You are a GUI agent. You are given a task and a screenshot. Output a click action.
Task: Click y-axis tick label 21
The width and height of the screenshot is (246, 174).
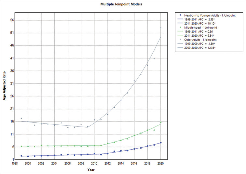click(12, 109)
